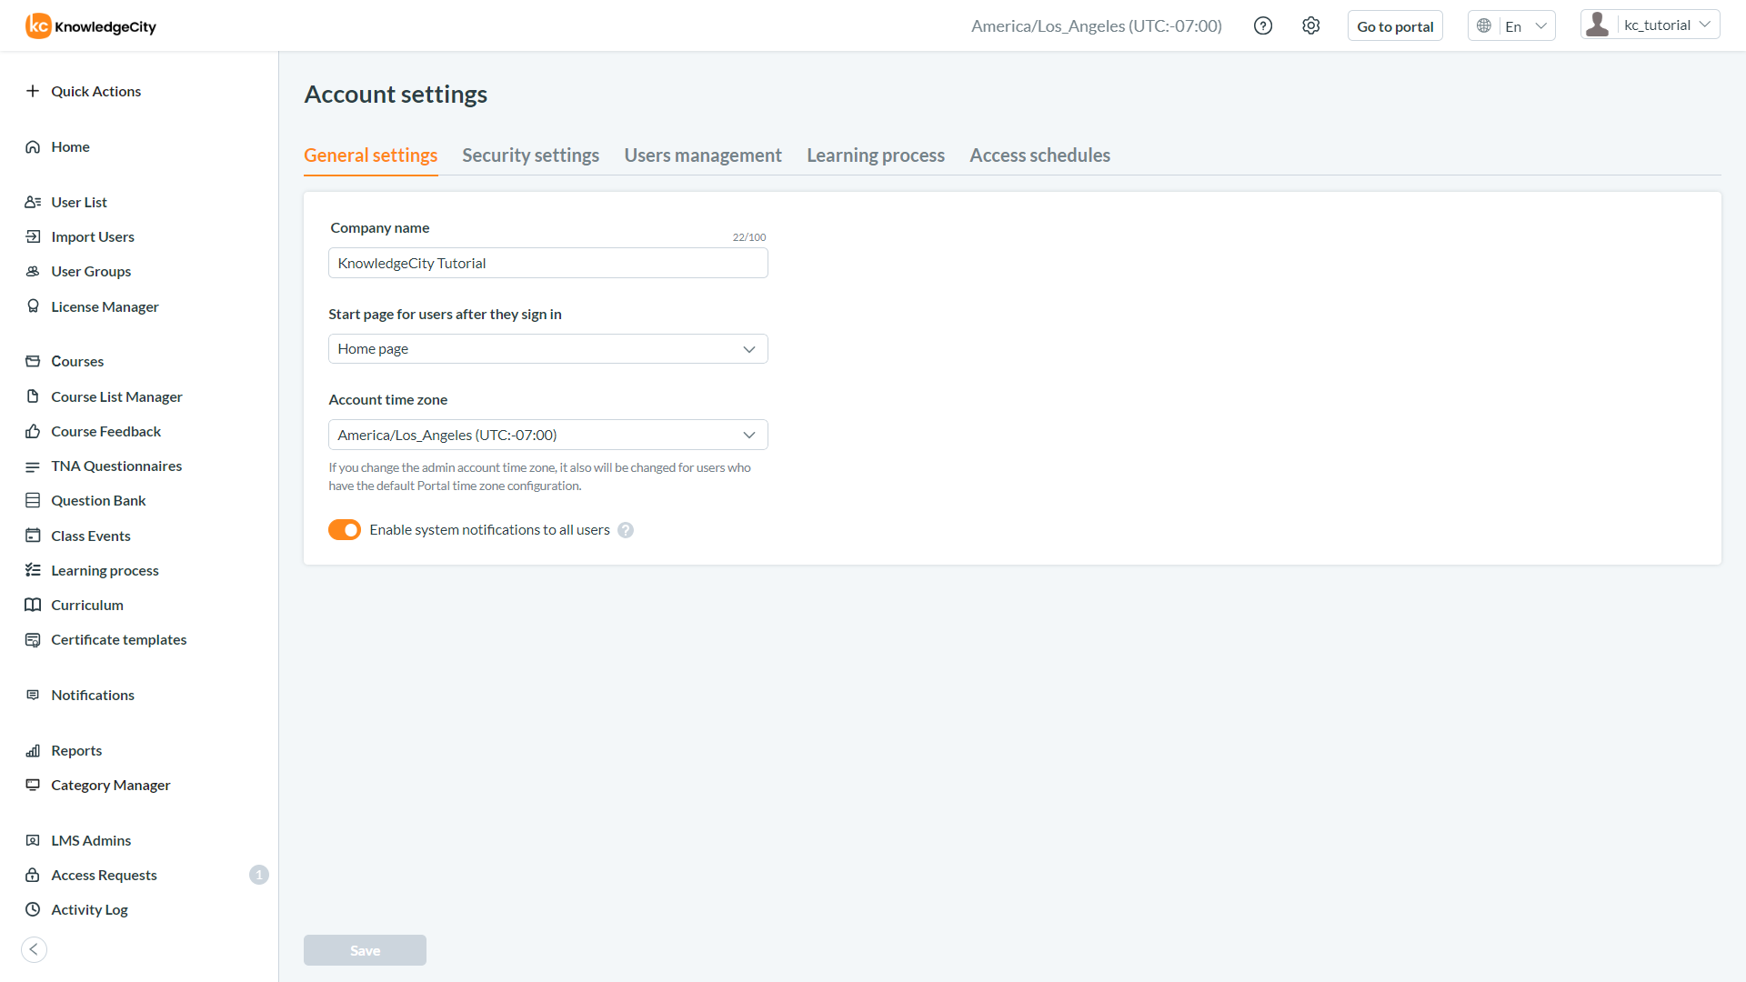Click the help question mark icon in header

[1262, 26]
